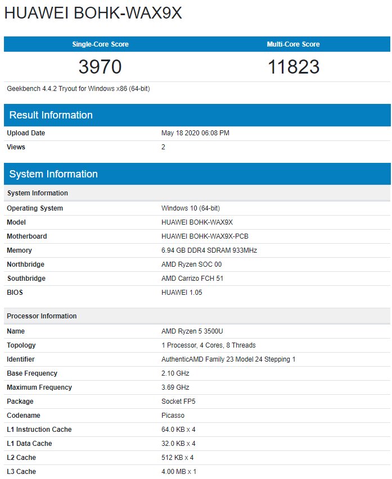Click the Package label
392x479 pixels.
(20, 402)
